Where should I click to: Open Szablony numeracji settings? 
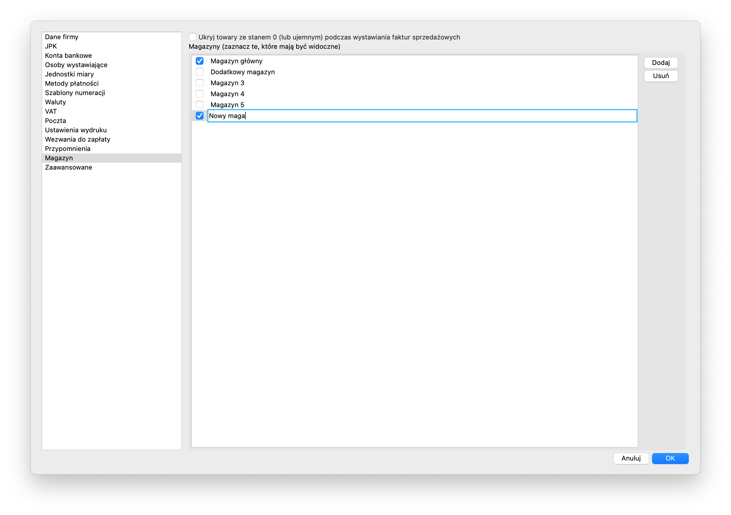pyautogui.click(x=112, y=93)
